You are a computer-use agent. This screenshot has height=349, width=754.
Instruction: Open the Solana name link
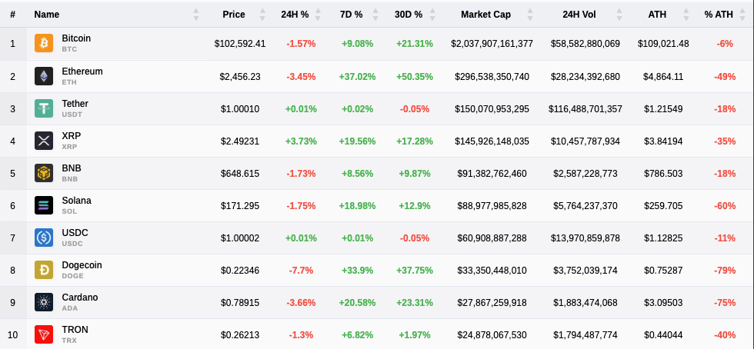[76, 201]
